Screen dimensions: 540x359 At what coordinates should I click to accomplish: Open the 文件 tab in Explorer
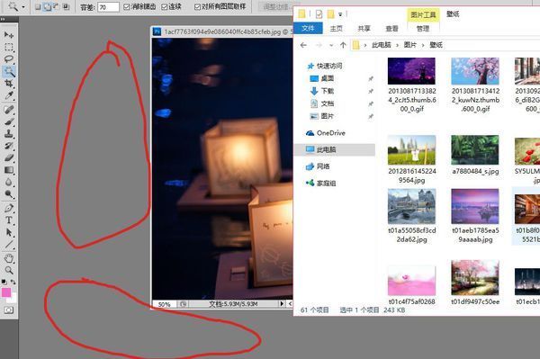(308, 28)
